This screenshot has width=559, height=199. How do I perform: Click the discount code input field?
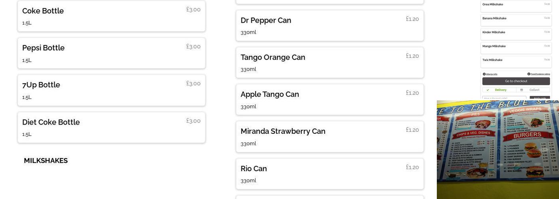(504, 98)
